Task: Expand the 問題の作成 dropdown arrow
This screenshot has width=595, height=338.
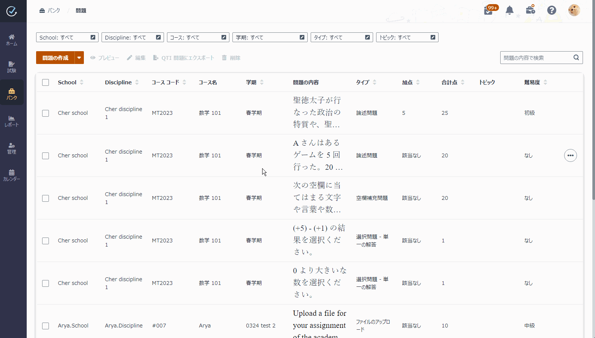Action: pyautogui.click(x=79, y=58)
